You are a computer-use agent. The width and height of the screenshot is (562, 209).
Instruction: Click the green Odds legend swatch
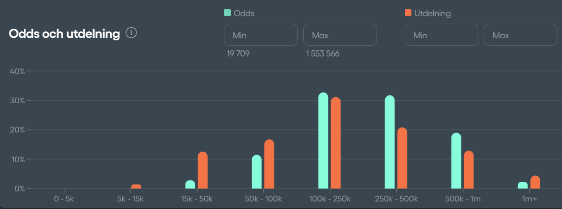click(x=227, y=13)
